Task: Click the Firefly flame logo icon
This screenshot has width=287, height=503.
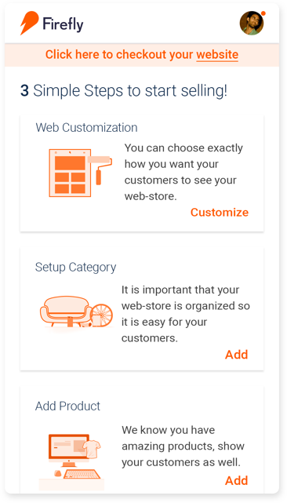Action: pos(29,23)
